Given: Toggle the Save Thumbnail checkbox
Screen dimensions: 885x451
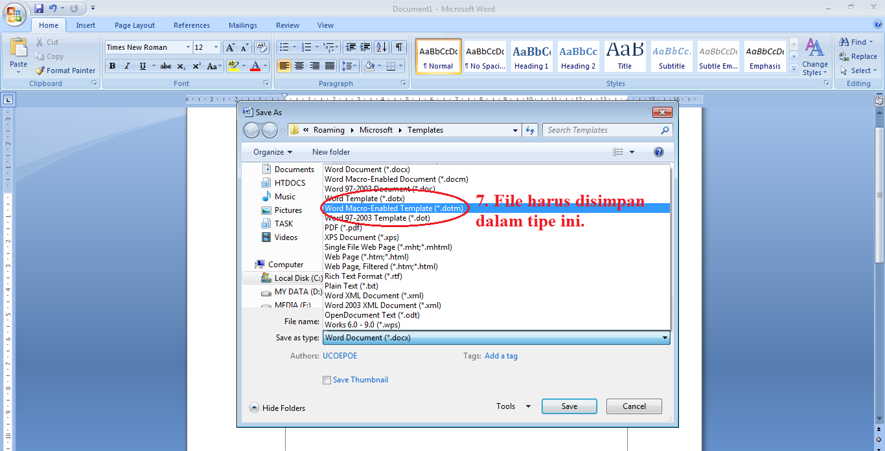Looking at the screenshot, I should point(327,380).
